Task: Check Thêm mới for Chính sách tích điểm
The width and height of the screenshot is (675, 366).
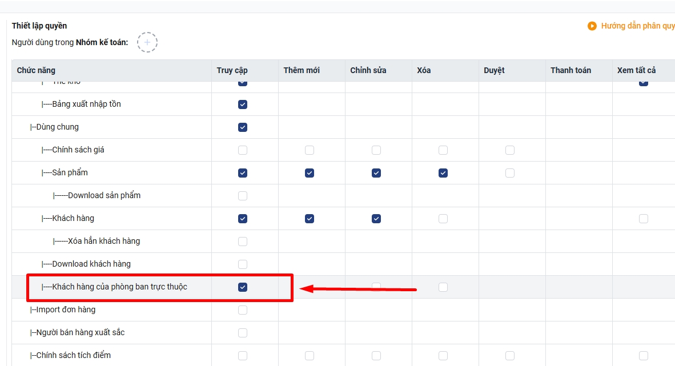Action: click(x=310, y=356)
